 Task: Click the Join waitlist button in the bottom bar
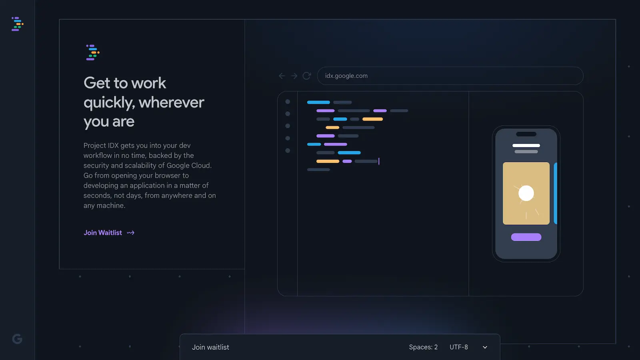click(x=210, y=347)
